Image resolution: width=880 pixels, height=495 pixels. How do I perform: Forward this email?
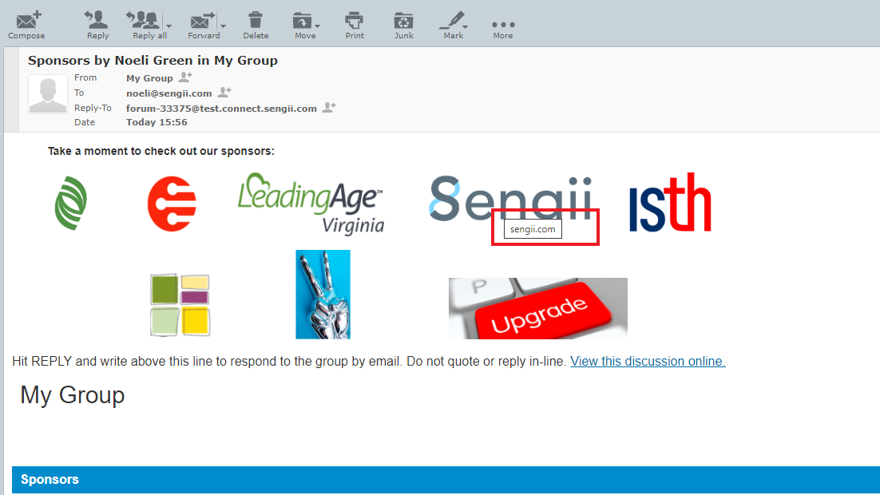(x=203, y=26)
